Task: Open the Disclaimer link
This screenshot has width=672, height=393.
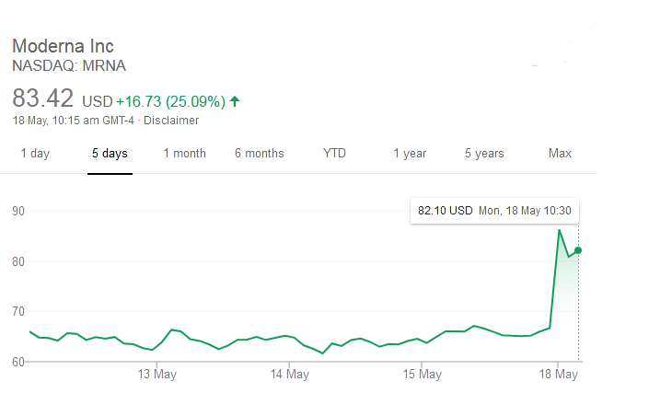Action: 171,121
